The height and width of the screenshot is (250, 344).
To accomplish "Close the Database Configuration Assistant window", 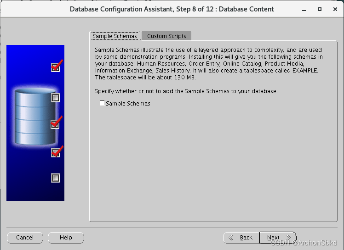I will point(335,9).
